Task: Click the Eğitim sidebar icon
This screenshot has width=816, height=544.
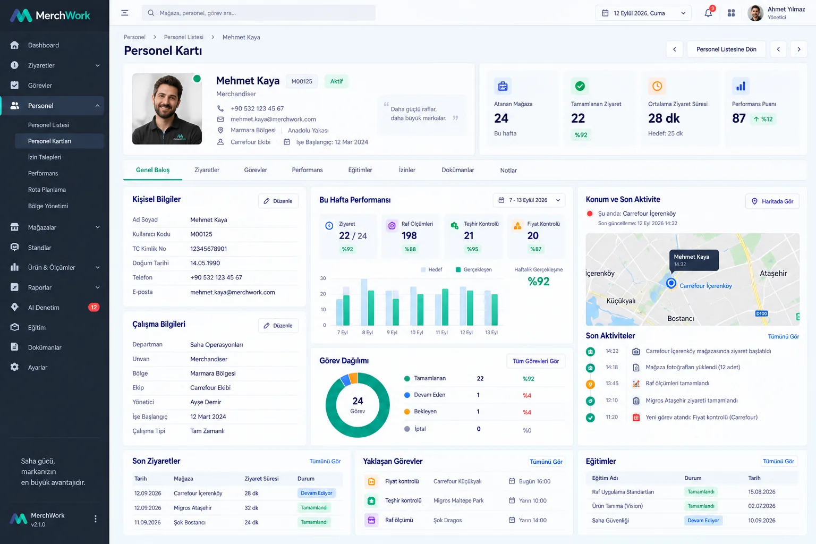Action: (15, 327)
